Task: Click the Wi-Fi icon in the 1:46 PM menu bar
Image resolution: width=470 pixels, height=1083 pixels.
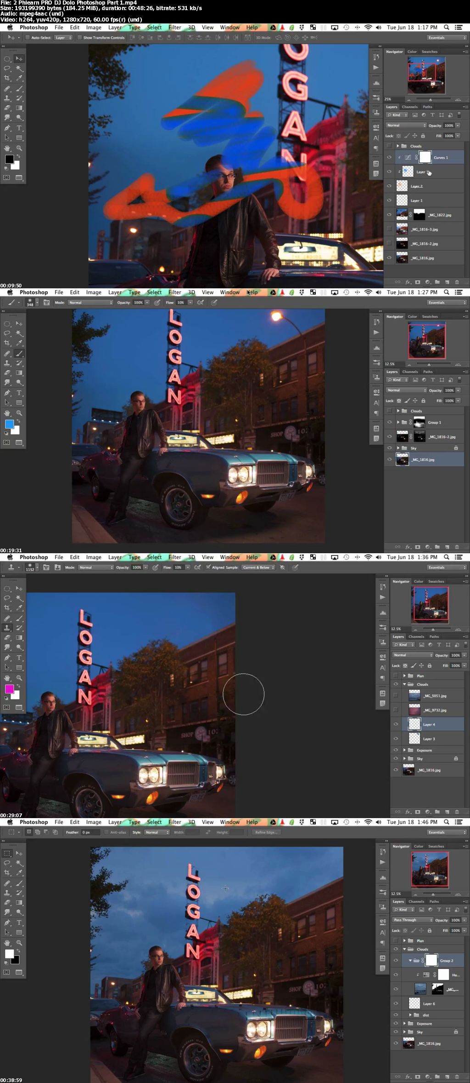Action: [x=368, y=822]
